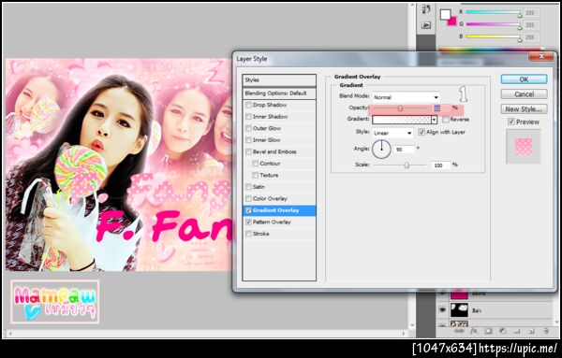
Task: Click the Opacity slider handle
Action: pyautogui.click(x=400, y=108)
